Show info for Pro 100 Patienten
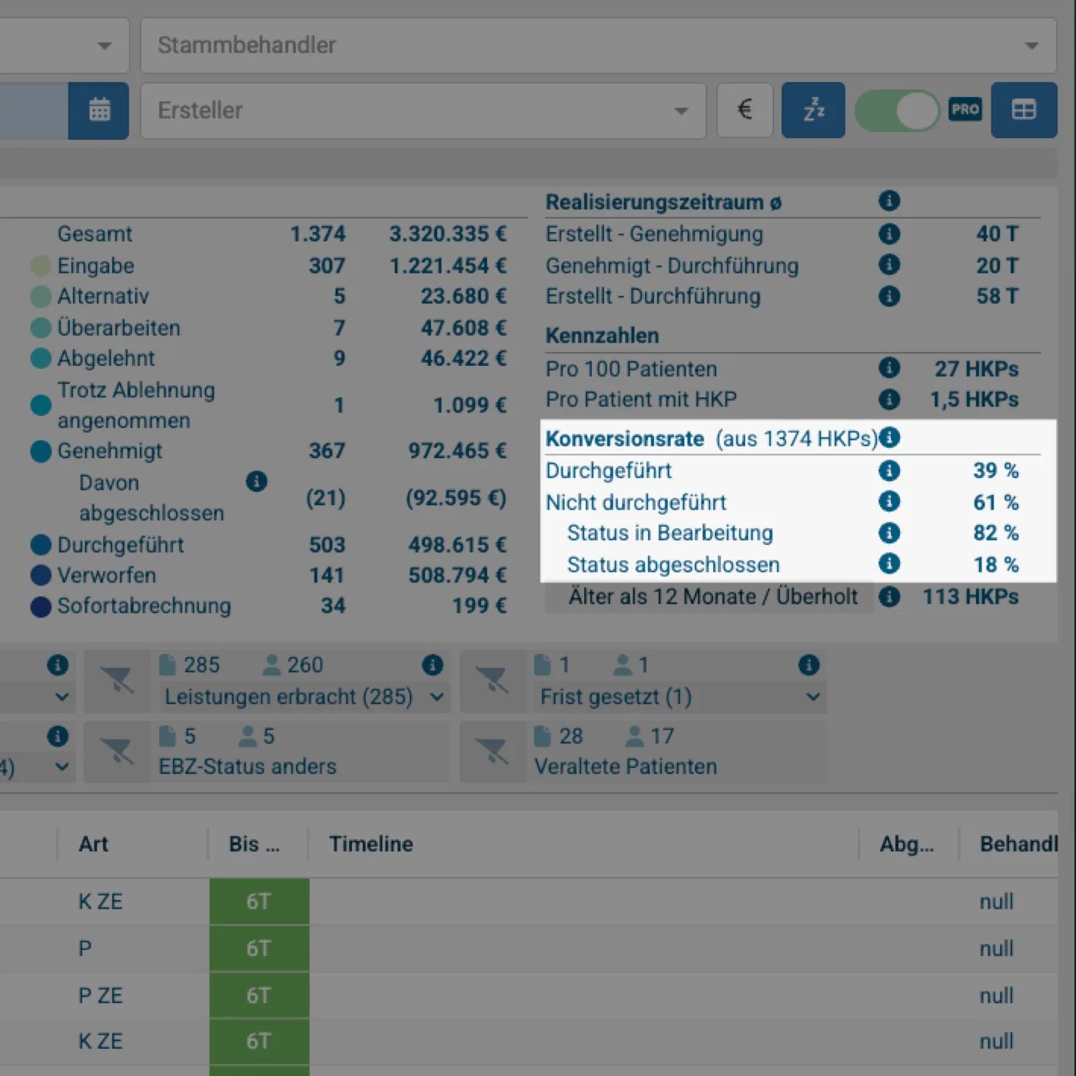The height and width of the screenshot is (1076, 1076). point(889,367)
